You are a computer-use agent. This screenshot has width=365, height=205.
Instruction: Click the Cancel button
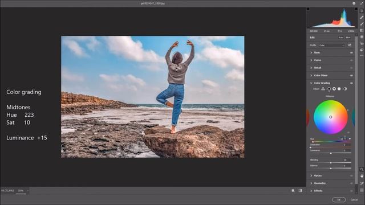coord(354,200)
